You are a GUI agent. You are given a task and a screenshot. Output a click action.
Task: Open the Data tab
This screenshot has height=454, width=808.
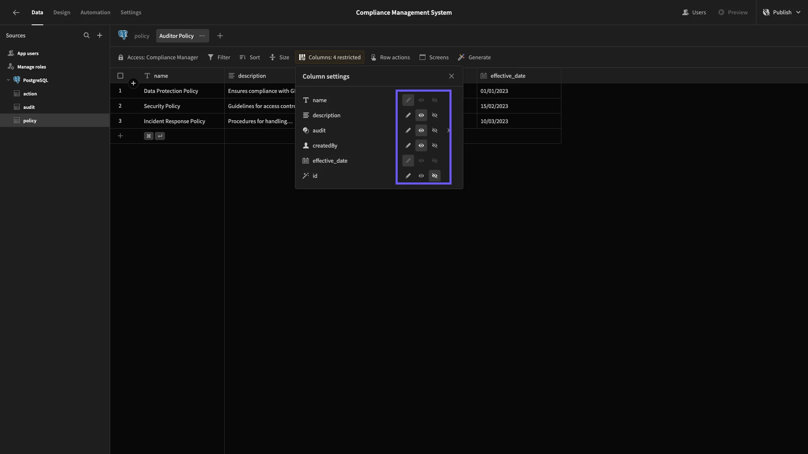pyautogui.click(x=37, y=13)
